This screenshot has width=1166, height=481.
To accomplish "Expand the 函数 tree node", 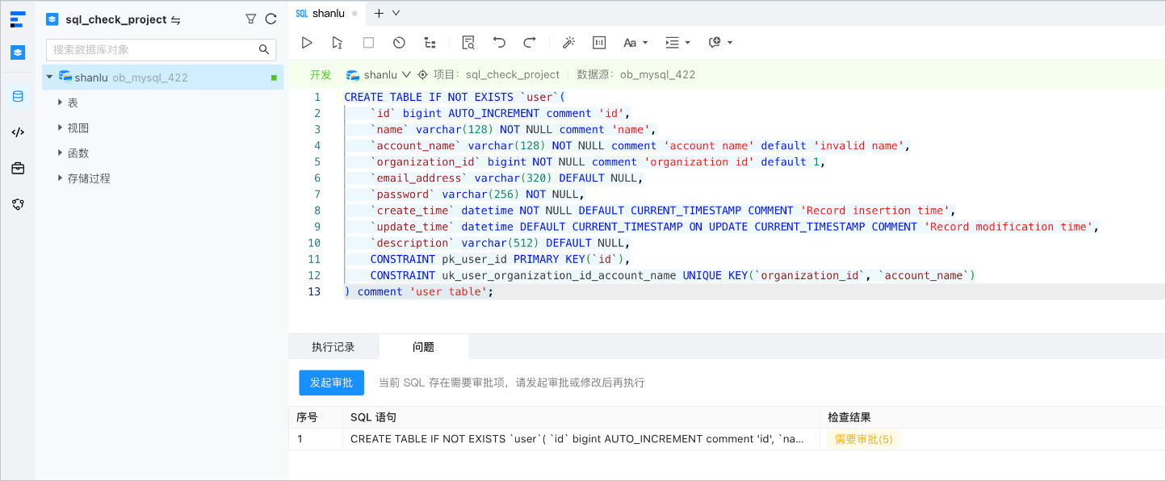I will (x=61, y=153).
